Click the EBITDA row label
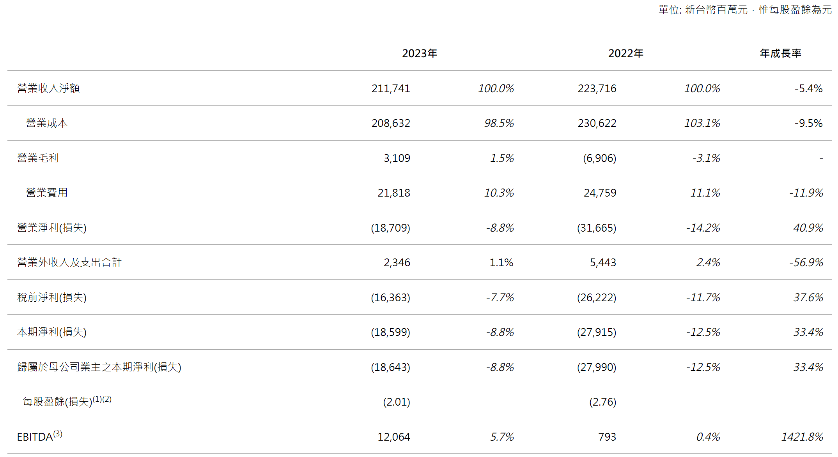Screen dimensions: 838x457 click(35, 437)
